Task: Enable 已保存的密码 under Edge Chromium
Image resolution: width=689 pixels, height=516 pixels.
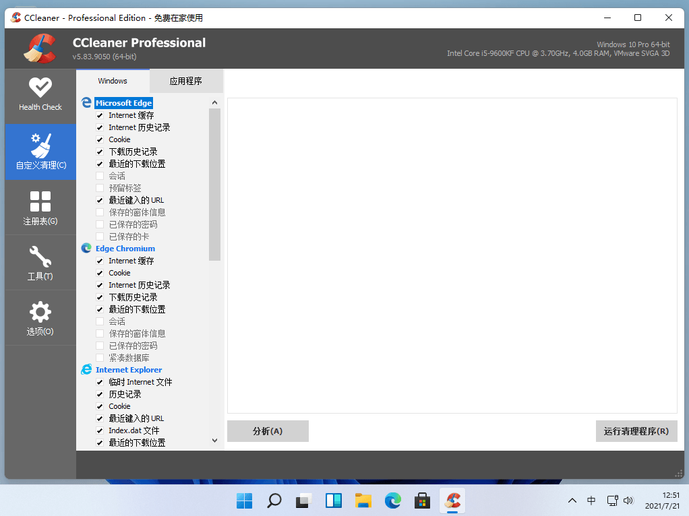Action: click(100, 346)
